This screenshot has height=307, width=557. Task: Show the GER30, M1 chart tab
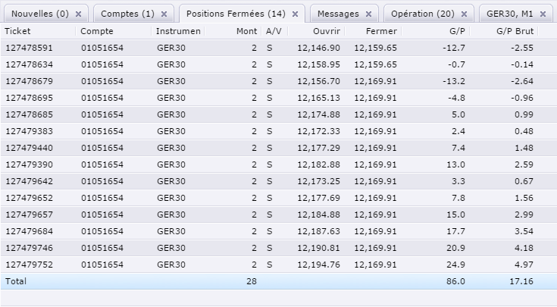(x=510, y=14)
